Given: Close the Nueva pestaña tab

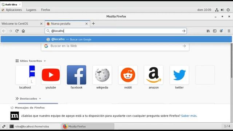Looking at the screenshot, I should click(x=86, y=24).
